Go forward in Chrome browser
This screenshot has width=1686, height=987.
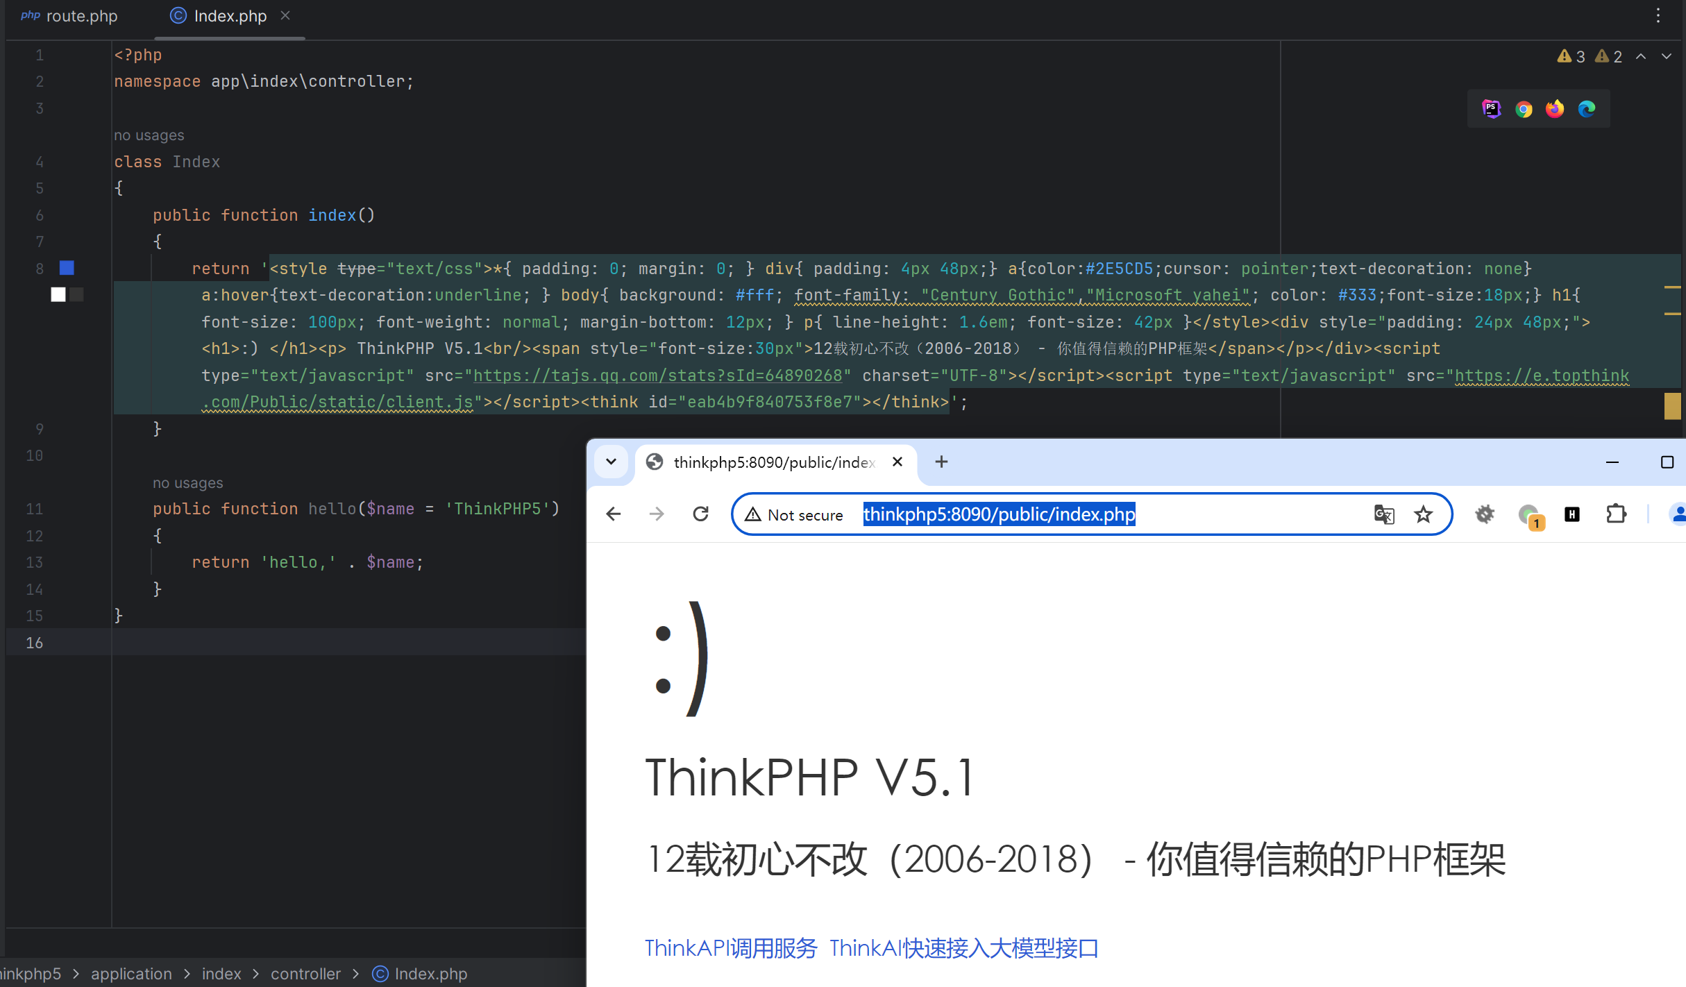pos(657,514)
